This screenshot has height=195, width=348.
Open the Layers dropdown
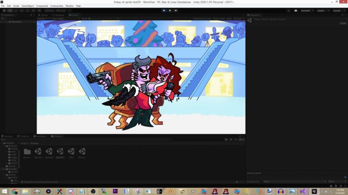322,10
